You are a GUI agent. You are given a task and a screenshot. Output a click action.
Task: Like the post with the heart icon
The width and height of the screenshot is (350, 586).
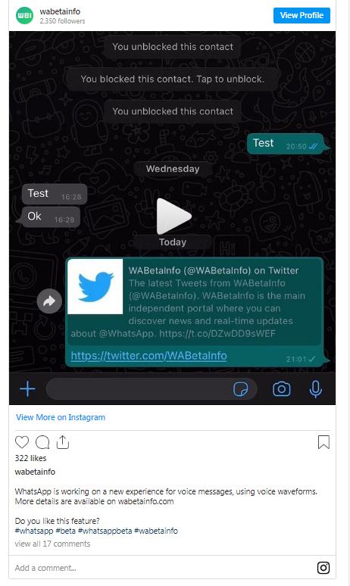[22, 442]
